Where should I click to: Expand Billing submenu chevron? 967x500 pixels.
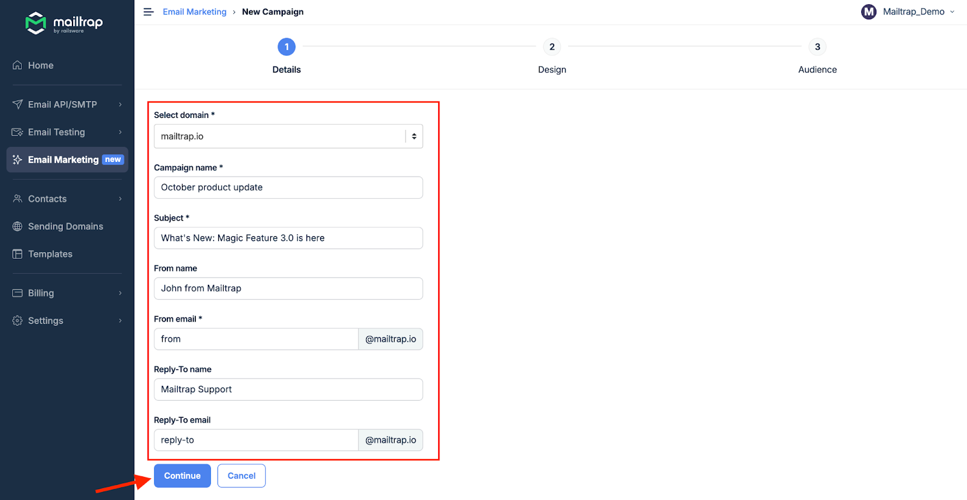click(x=120, y=293)
